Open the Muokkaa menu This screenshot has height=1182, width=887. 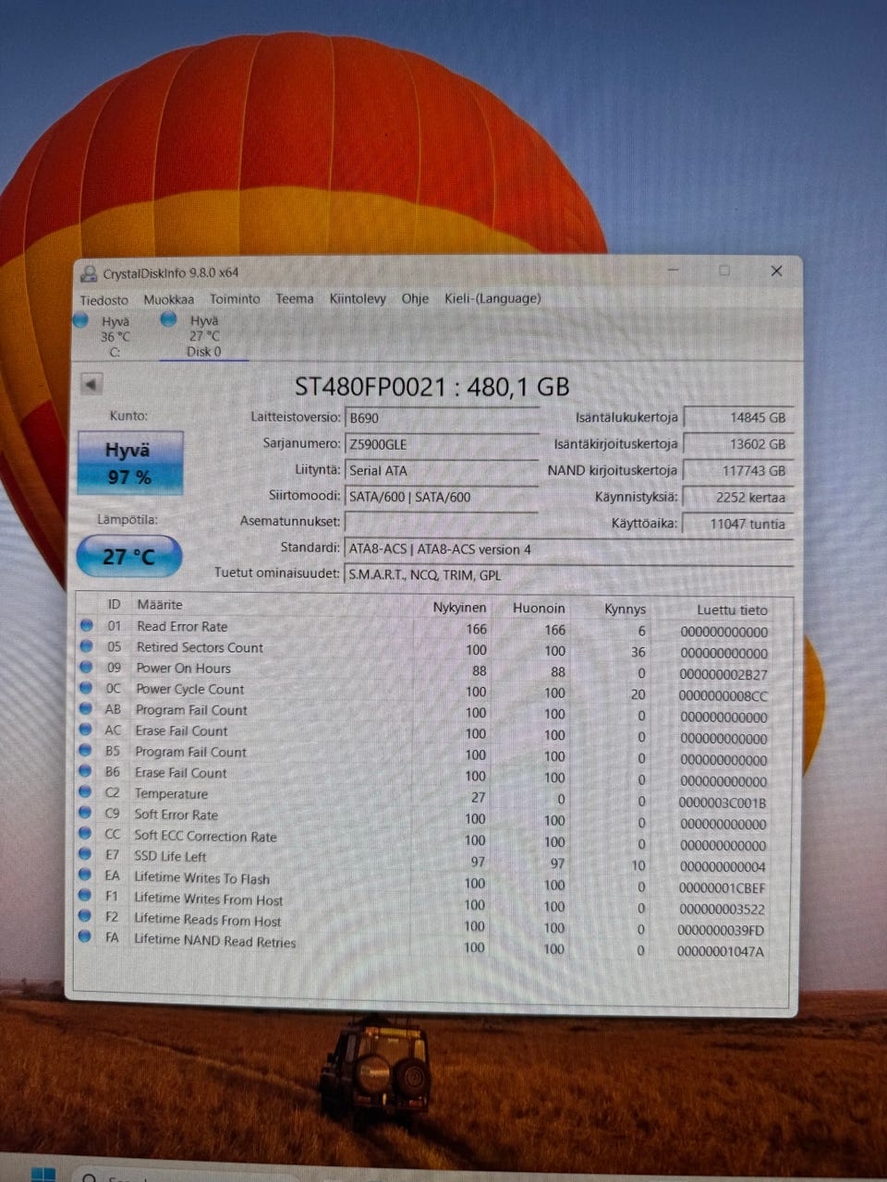point(168,299)
